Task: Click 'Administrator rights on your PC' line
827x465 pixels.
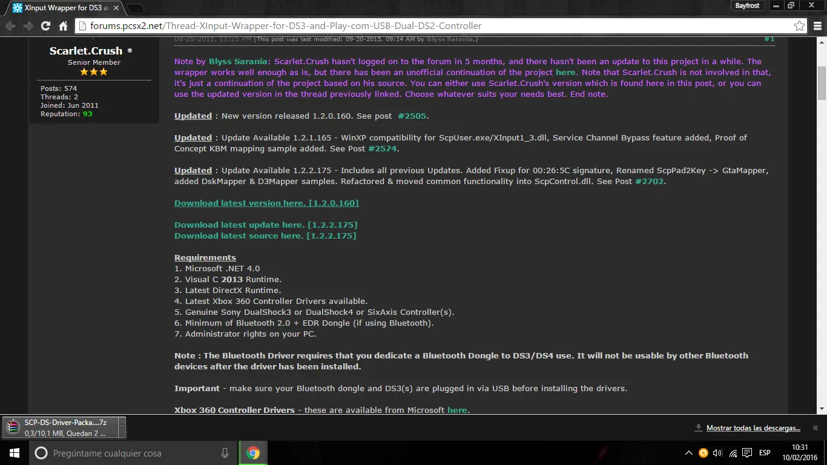Action: (x=251, y=334)
